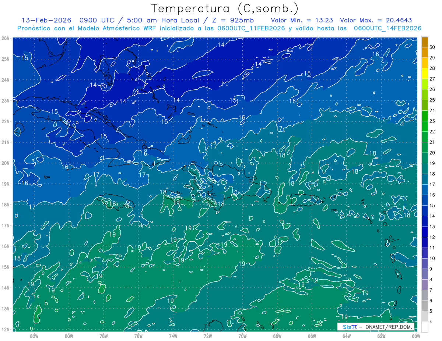Click the latitude axis label '16N'
Screen dimensions: 442x341
click(6, 246)
